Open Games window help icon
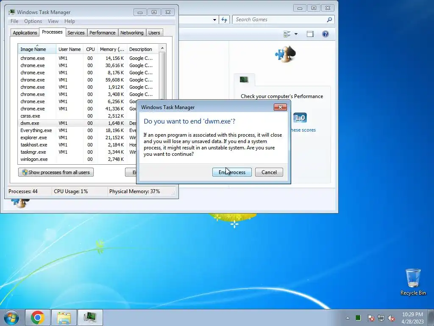 325,34
